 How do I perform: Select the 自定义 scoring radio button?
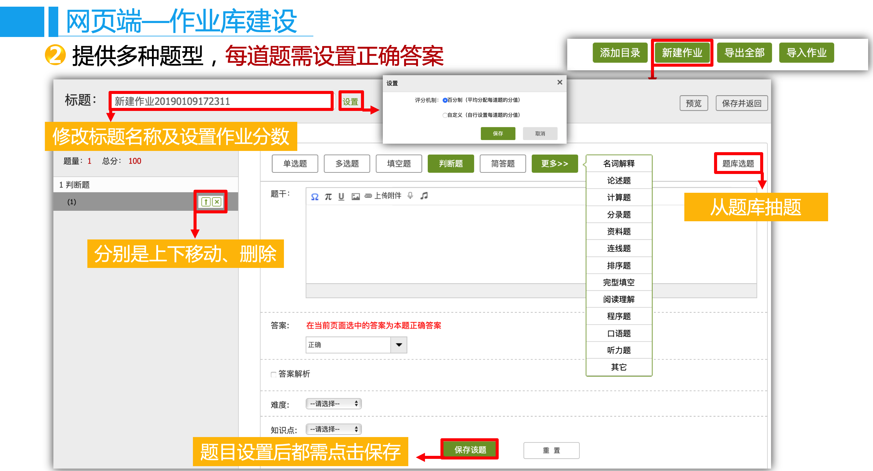tap(445, 115)
